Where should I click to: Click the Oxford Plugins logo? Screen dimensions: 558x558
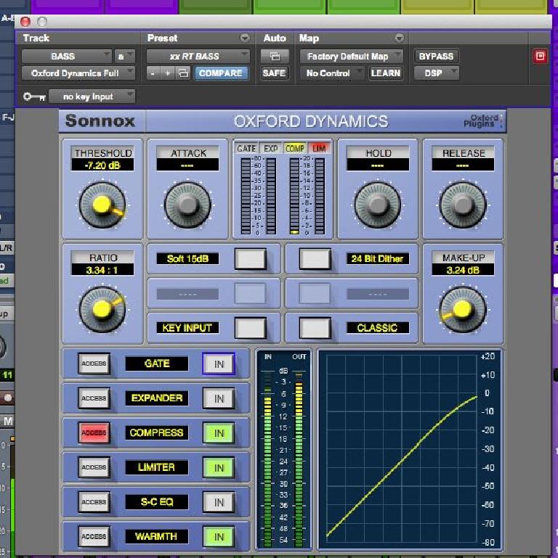[482, 121]
